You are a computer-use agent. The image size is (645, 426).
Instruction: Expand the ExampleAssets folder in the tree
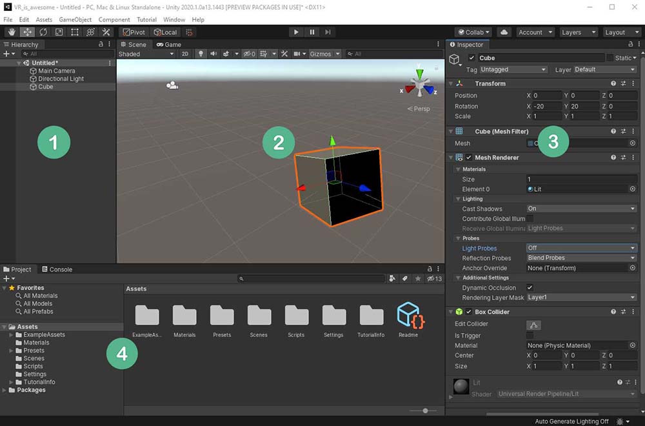coord(11,335)
